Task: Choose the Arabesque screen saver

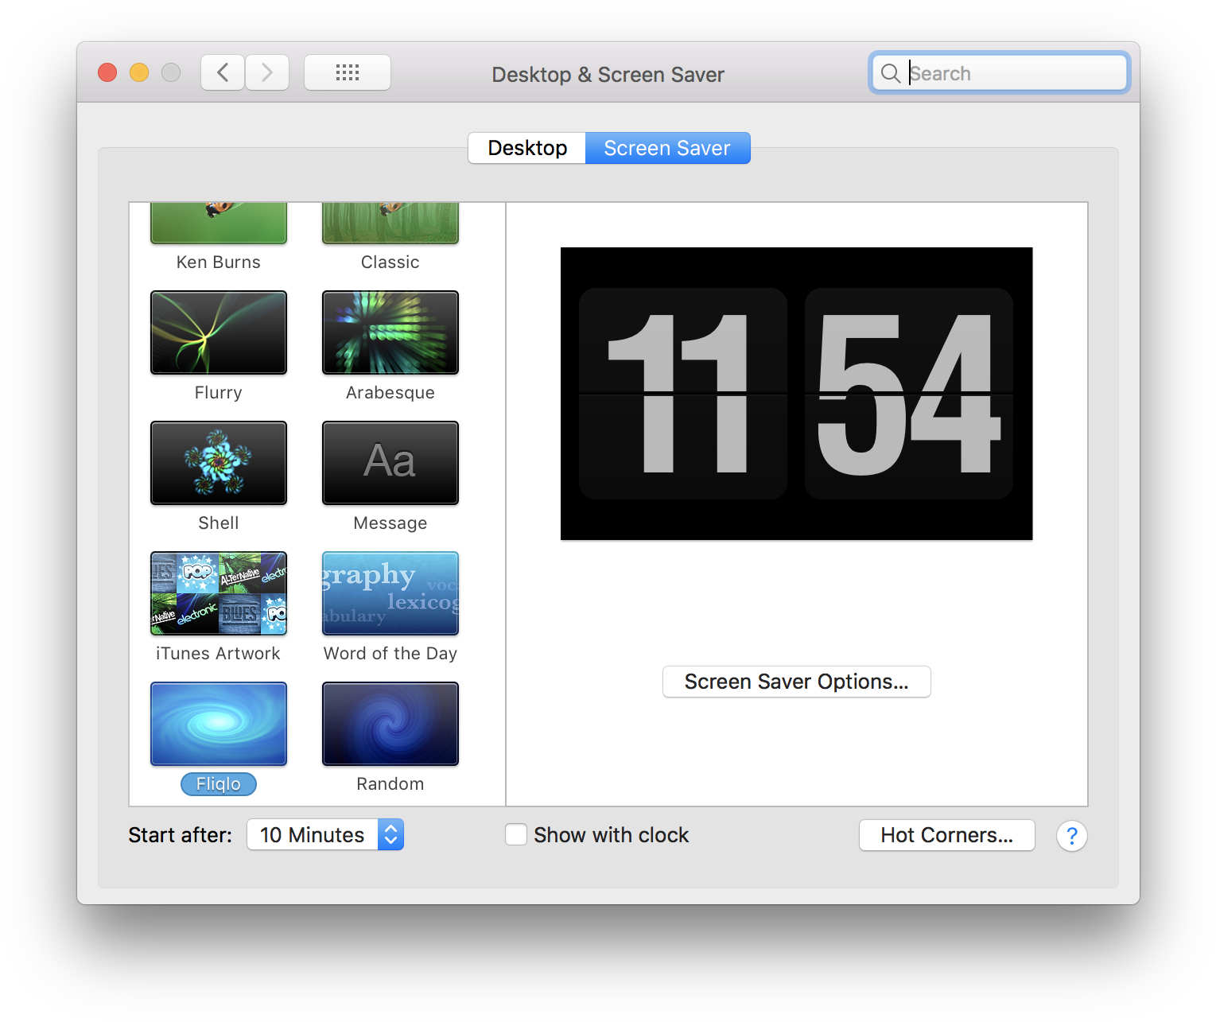Action: [390, 332]
